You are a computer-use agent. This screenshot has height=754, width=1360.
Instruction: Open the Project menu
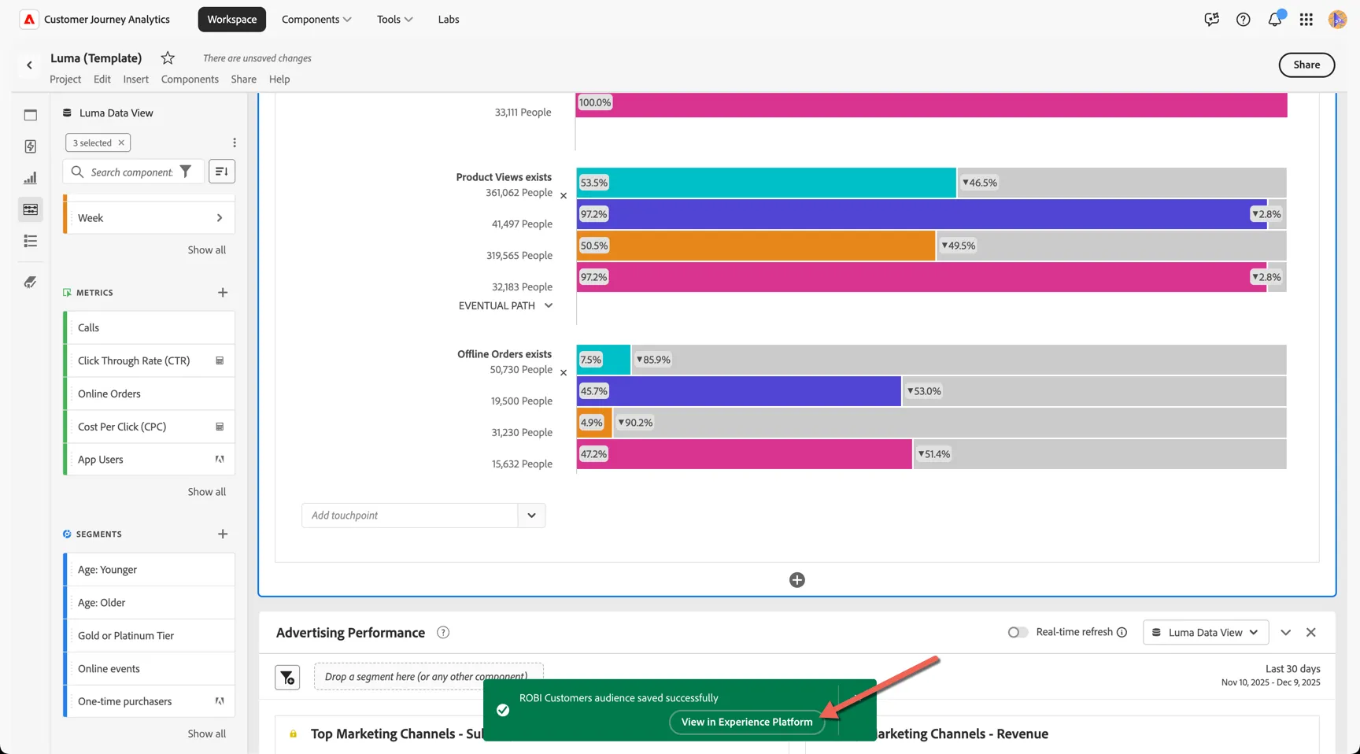pyautogui.click(x=65, y=79)
